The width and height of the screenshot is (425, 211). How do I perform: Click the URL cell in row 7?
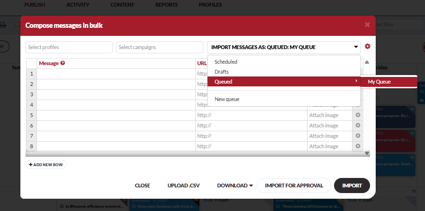[x=251, y=136]
